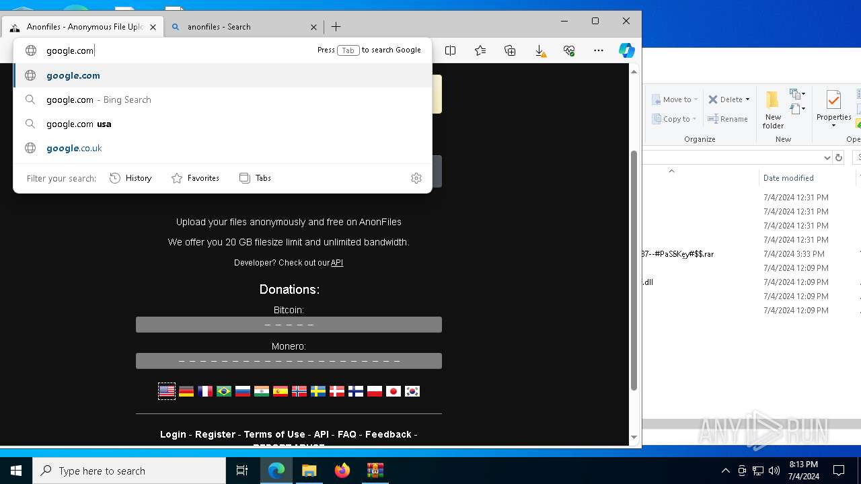Show hidden tray icons chevron

725,471
